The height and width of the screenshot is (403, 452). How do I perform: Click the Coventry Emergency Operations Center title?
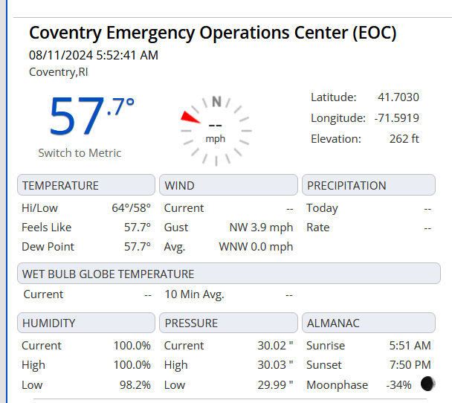click(213, 33)
